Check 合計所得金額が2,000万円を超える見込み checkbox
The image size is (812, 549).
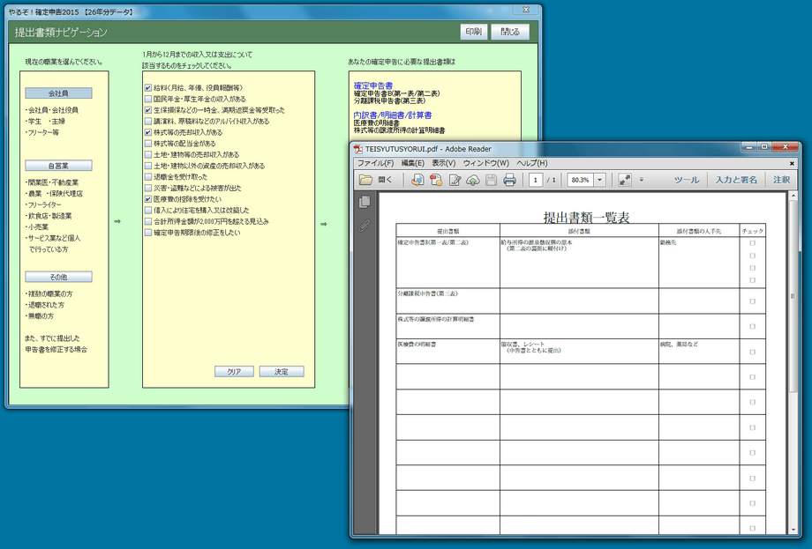[148, 221]
